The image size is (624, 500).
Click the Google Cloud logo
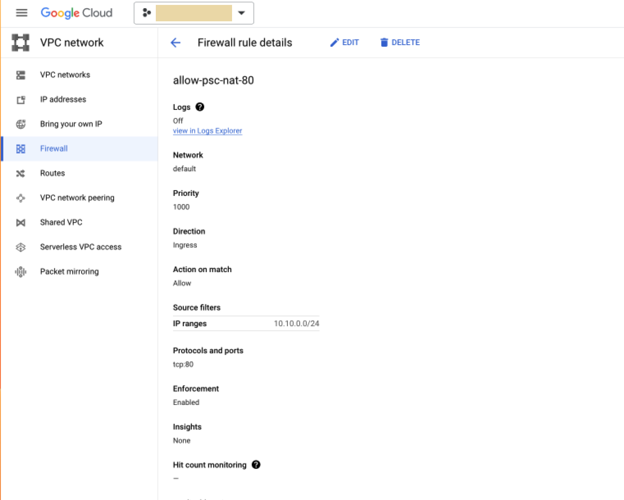tap(76, 13)
